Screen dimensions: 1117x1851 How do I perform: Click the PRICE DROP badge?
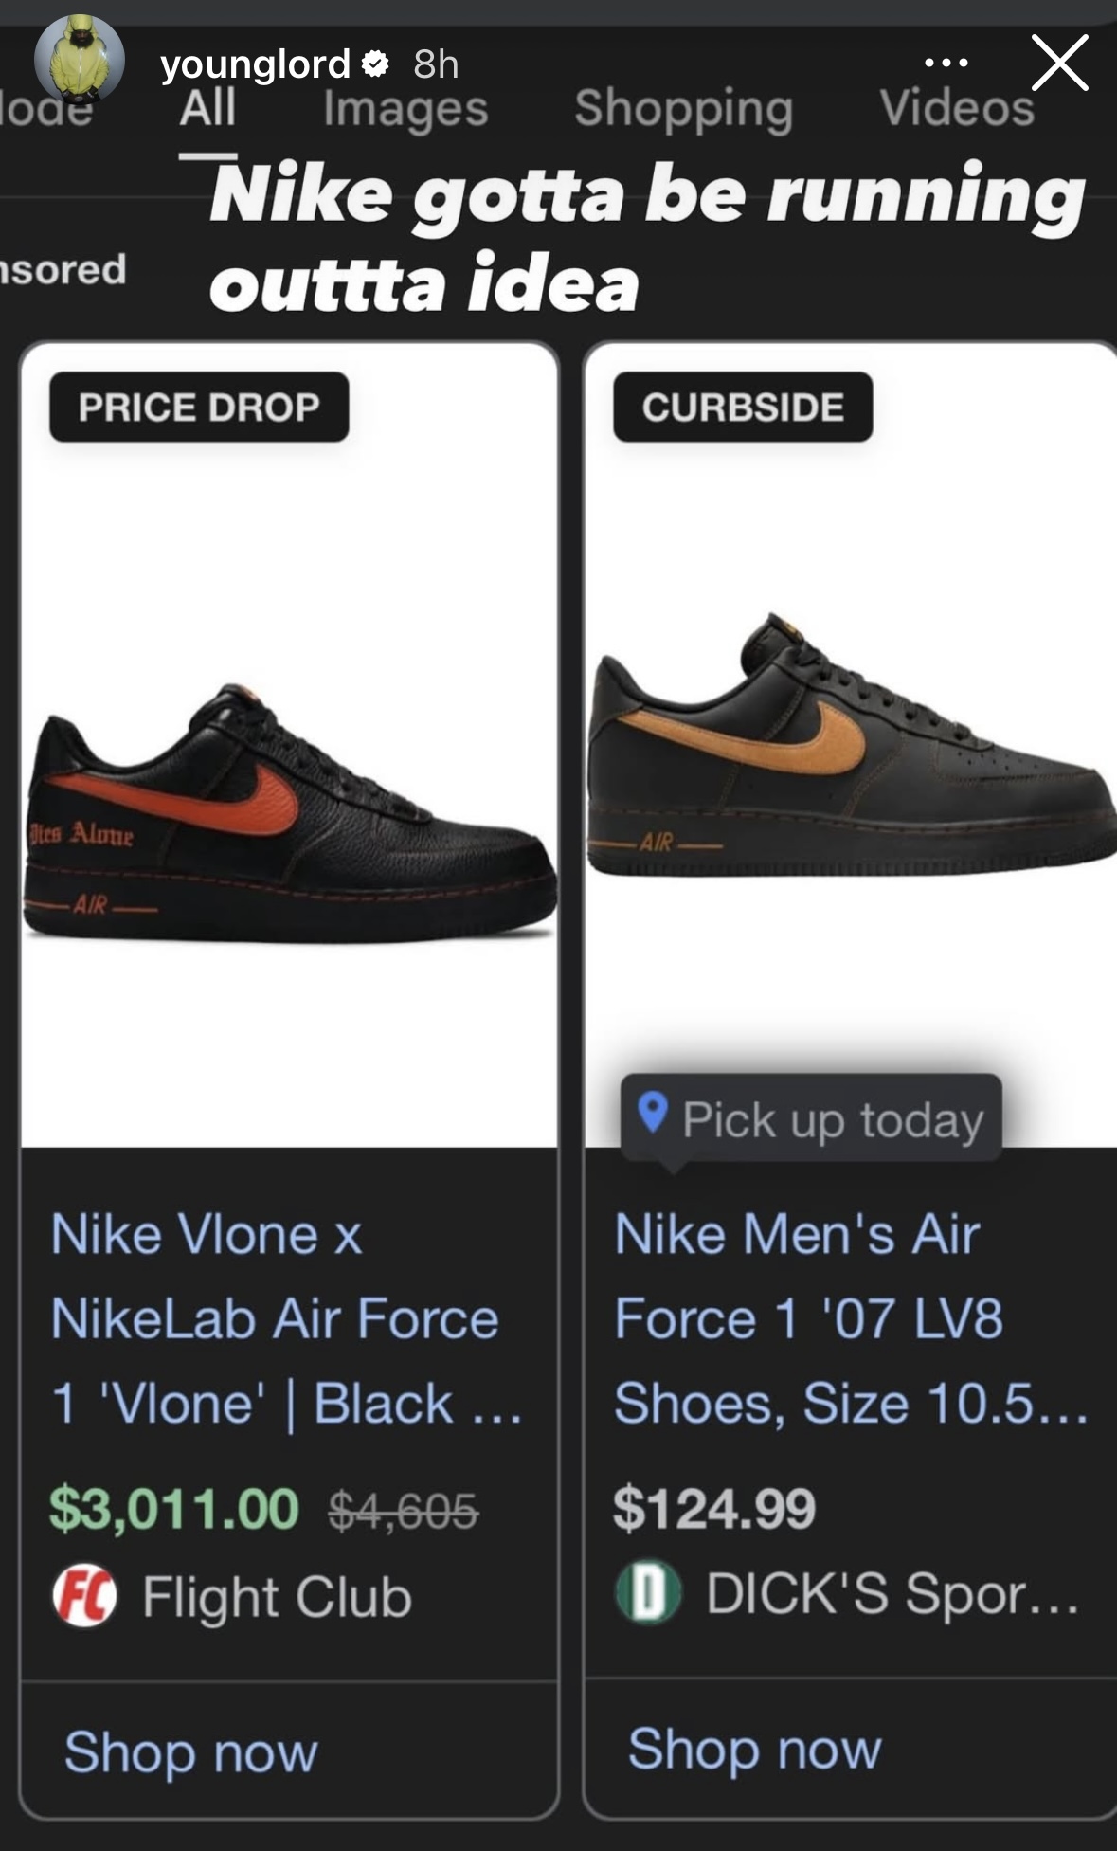click(199, 408)
